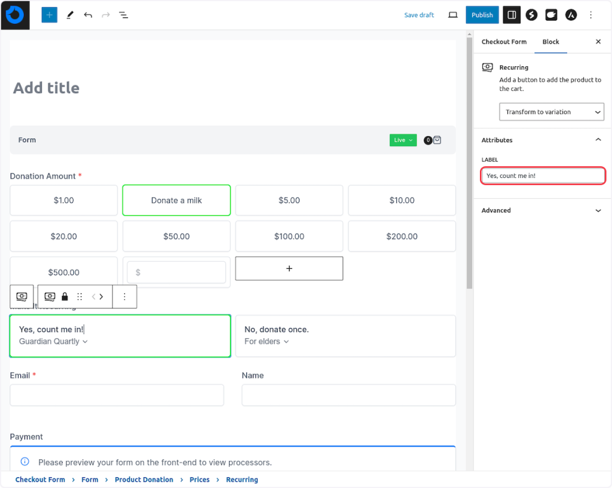Click the Save draft link
This screenshot has width=612, height=488.
419,15
